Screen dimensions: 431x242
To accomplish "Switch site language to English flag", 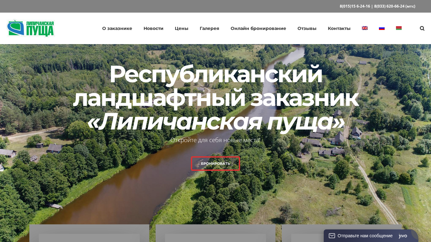I will click(365, 28).
